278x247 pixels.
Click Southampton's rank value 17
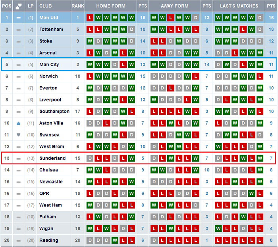click(78, 111)
